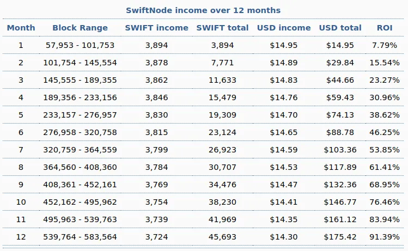Screen dimensions: 408x251
Task: Click SWIFT income value '3,769'
Action: (156, 185)
